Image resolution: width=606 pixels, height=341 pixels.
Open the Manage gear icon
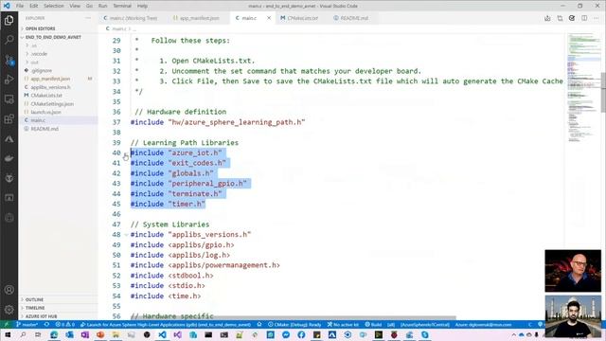tap(9, 310)
